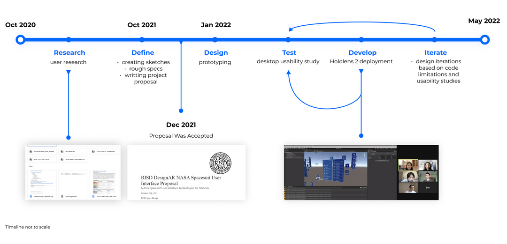The width and height of the screenshot is (507, 244).
Task: Click the dot above Dec 2021 label
Action: point(181,111)
